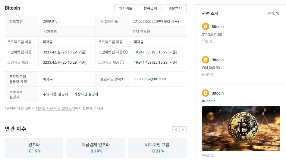Click the £84,860.93 price text
This screenshot has height=160, width=286.
[211, 68]
